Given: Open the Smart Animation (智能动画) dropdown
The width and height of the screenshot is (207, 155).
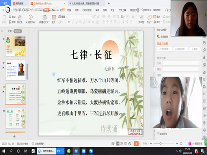Looking at the screenshot, I should pyautogui.click(x=181, y=49).
